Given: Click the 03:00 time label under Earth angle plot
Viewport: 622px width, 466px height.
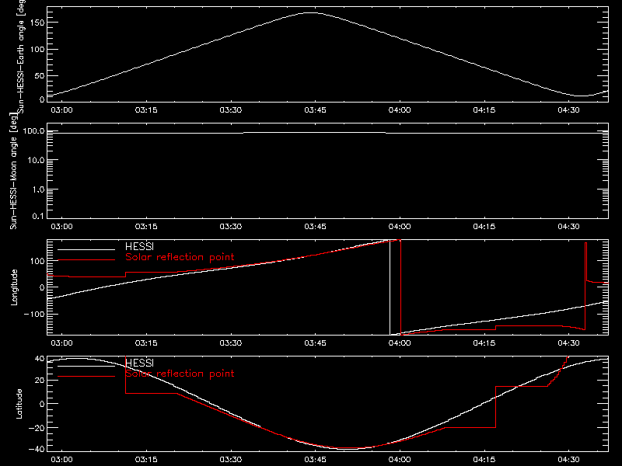Looking at the screenshot, I should pos(62,110).
